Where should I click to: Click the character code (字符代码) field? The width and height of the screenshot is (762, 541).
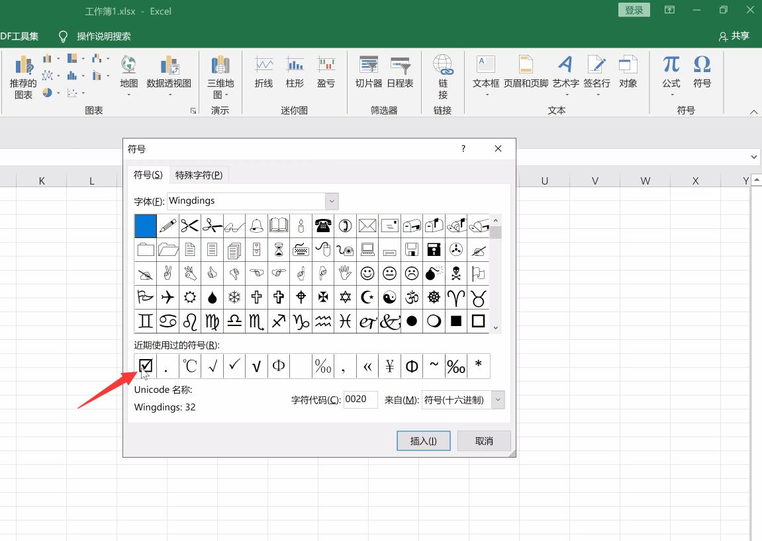coord(361,399)
